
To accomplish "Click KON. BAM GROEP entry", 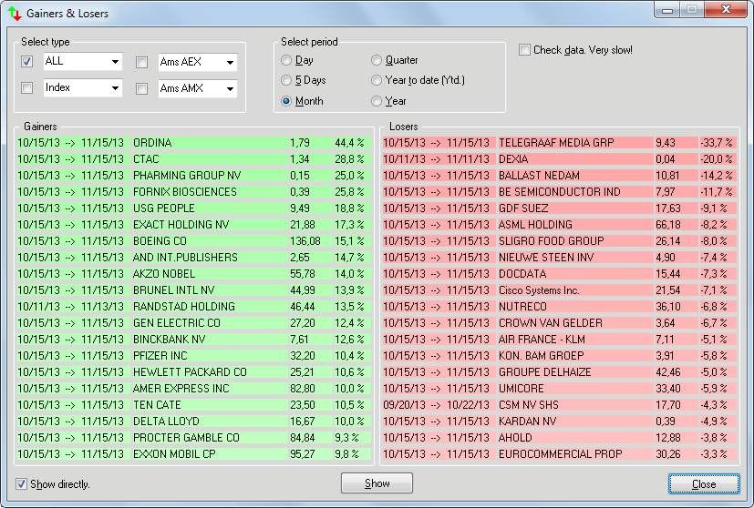I will [x=560, y=355].
